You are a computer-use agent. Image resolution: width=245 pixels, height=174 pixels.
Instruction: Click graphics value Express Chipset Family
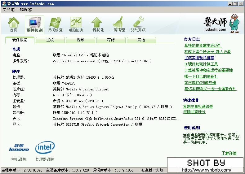112,107
